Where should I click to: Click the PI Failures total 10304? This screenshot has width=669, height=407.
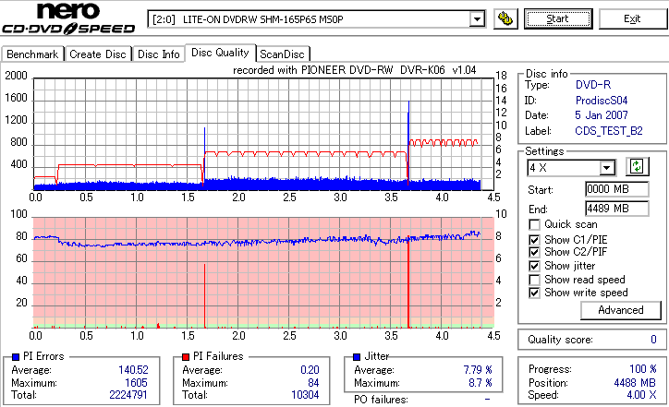point(305,395)
